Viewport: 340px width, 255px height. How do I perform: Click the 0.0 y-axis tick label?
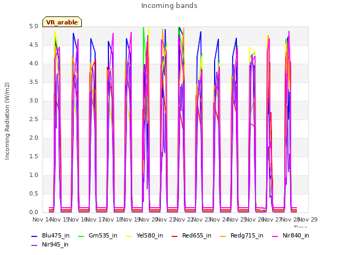(x=33, y=212)
